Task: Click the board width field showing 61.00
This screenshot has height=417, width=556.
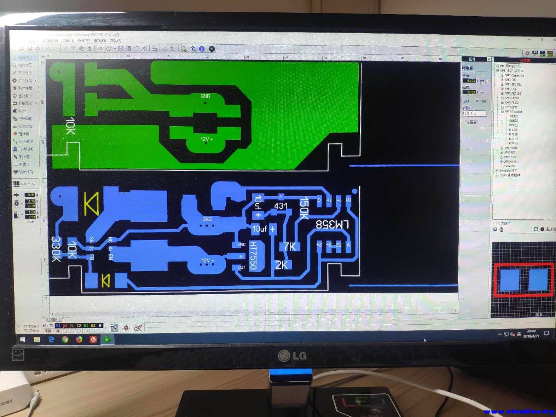Action: pos(470,81)
